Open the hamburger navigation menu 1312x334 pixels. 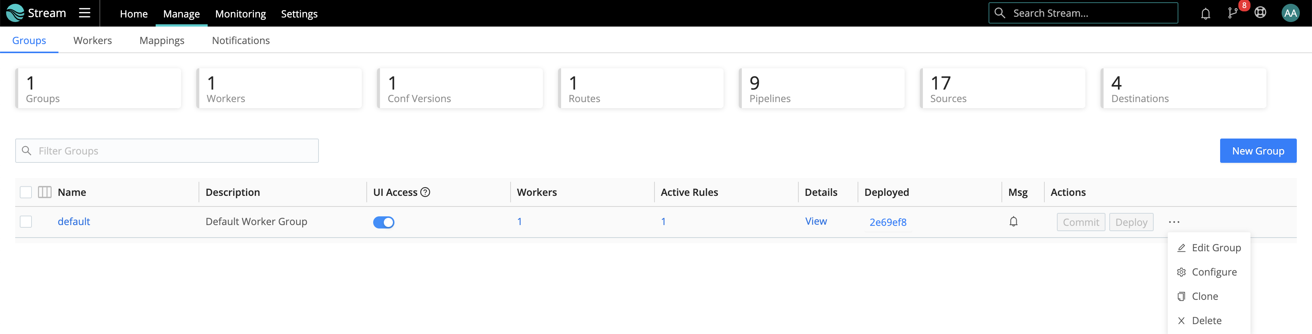pyautogui.click(x=85, y=13)
